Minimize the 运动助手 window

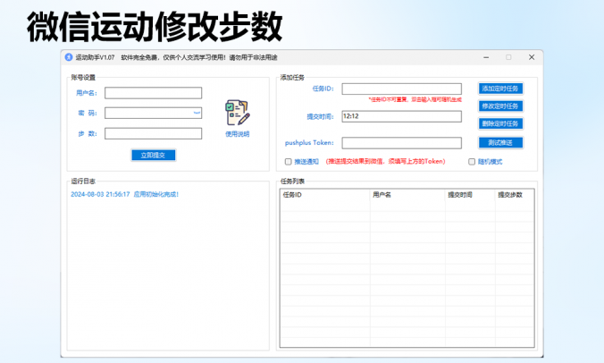tap(486, 57)
